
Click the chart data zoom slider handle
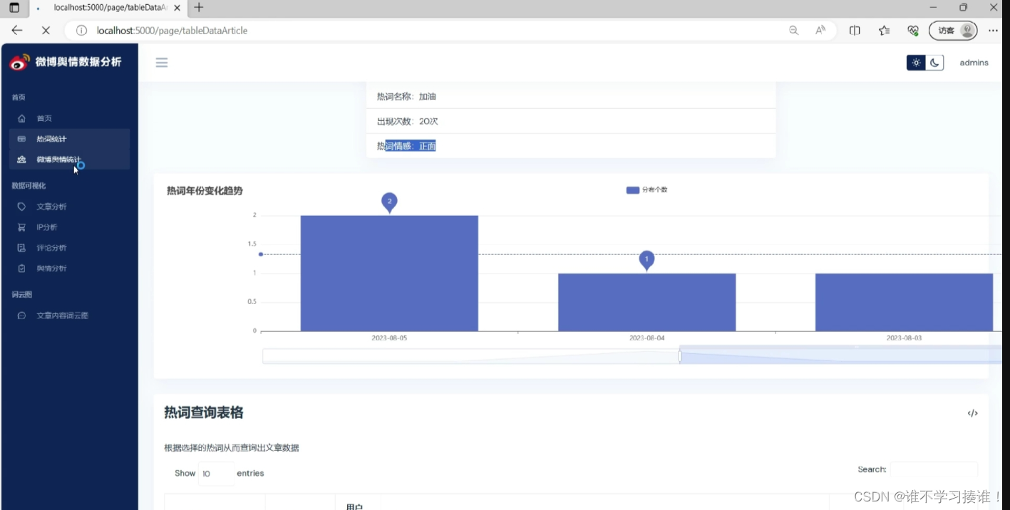(x=680, y=356)
